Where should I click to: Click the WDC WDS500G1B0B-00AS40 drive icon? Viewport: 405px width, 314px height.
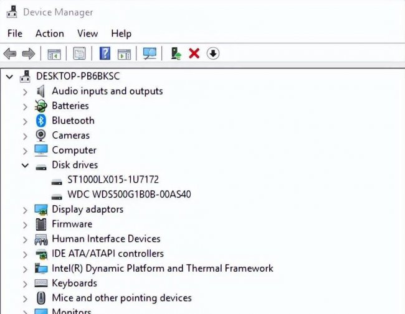(x=57, y=197)
